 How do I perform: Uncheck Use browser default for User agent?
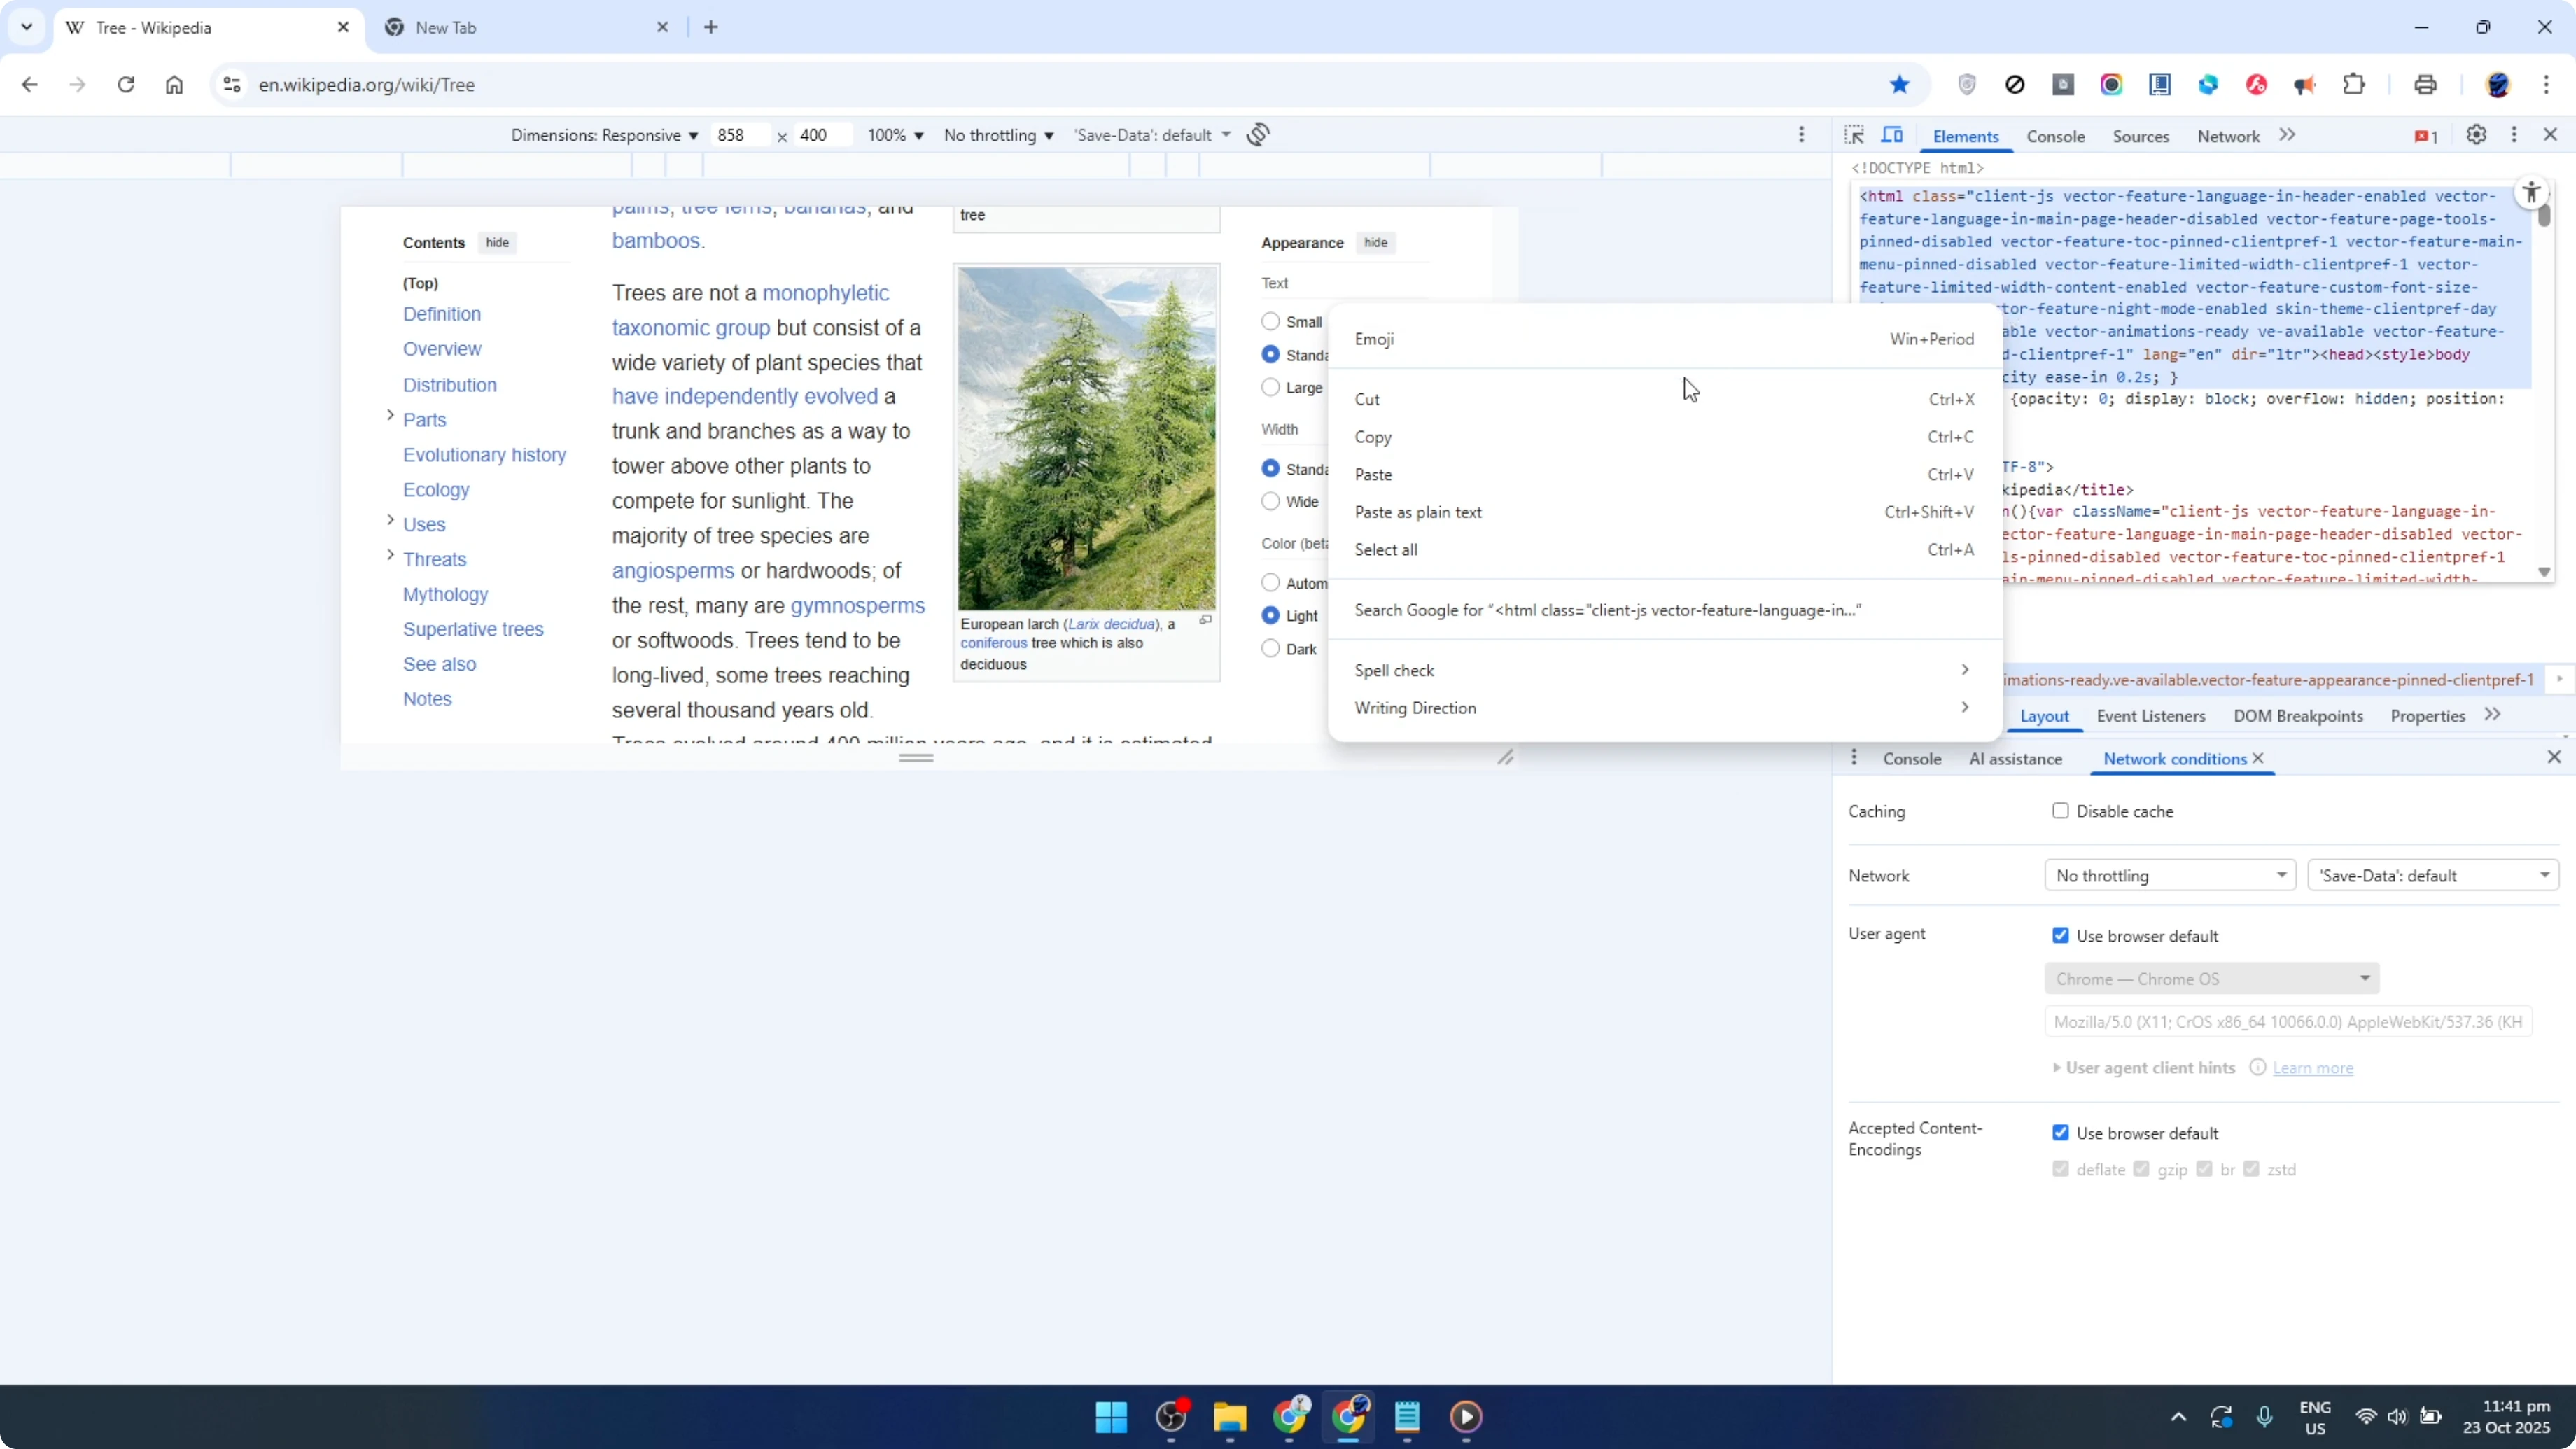point(2060,935)
